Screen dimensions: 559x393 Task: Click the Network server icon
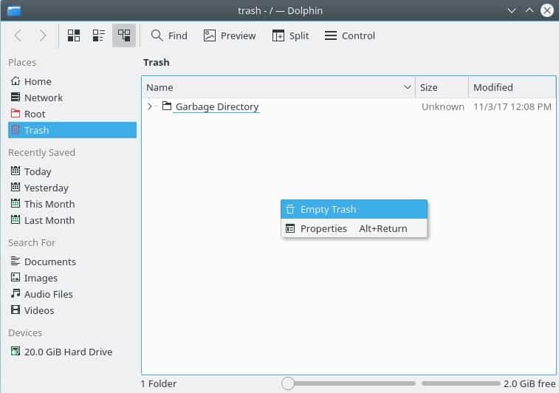tap(16, 97)
